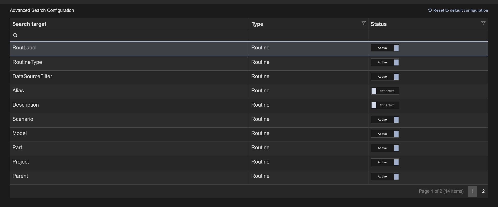Deactivate the Model search target
Viewport: 498px width, 207px height.
385,134
